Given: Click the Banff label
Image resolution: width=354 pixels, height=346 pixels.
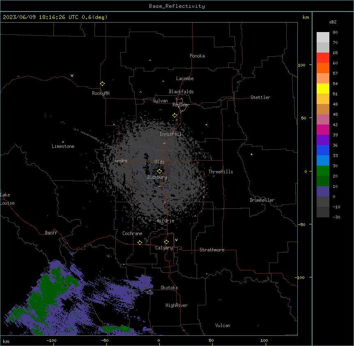Looking at the screenshot, I should tap(51, 233).
